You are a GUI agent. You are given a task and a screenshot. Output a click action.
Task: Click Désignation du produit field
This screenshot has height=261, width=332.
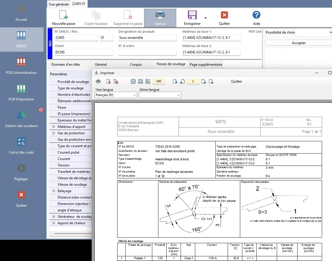coord(147,38)
